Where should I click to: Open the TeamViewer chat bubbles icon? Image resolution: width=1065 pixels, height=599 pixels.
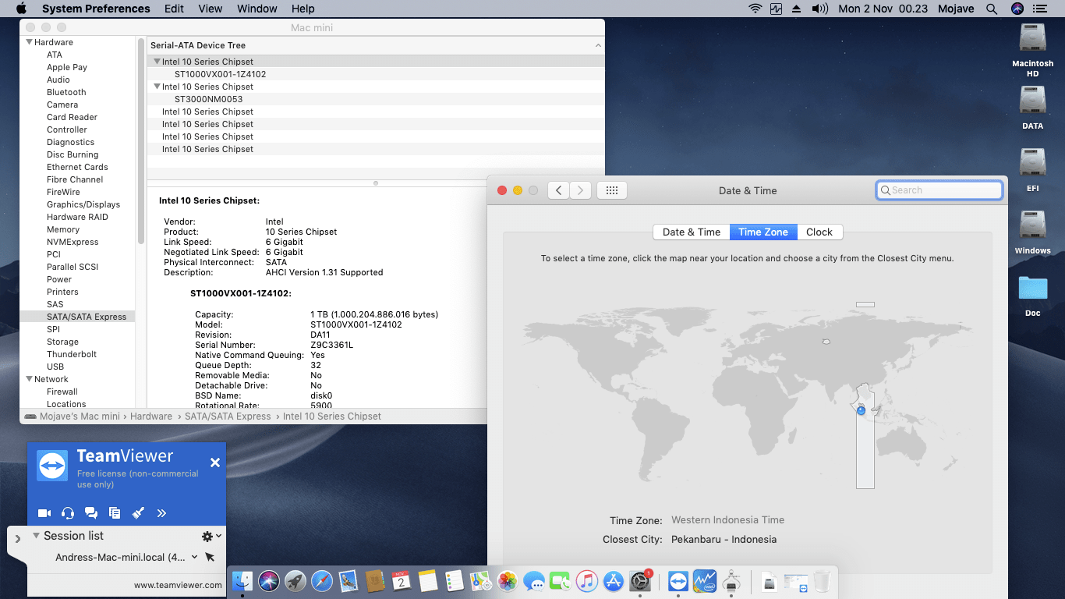point(91,513)
